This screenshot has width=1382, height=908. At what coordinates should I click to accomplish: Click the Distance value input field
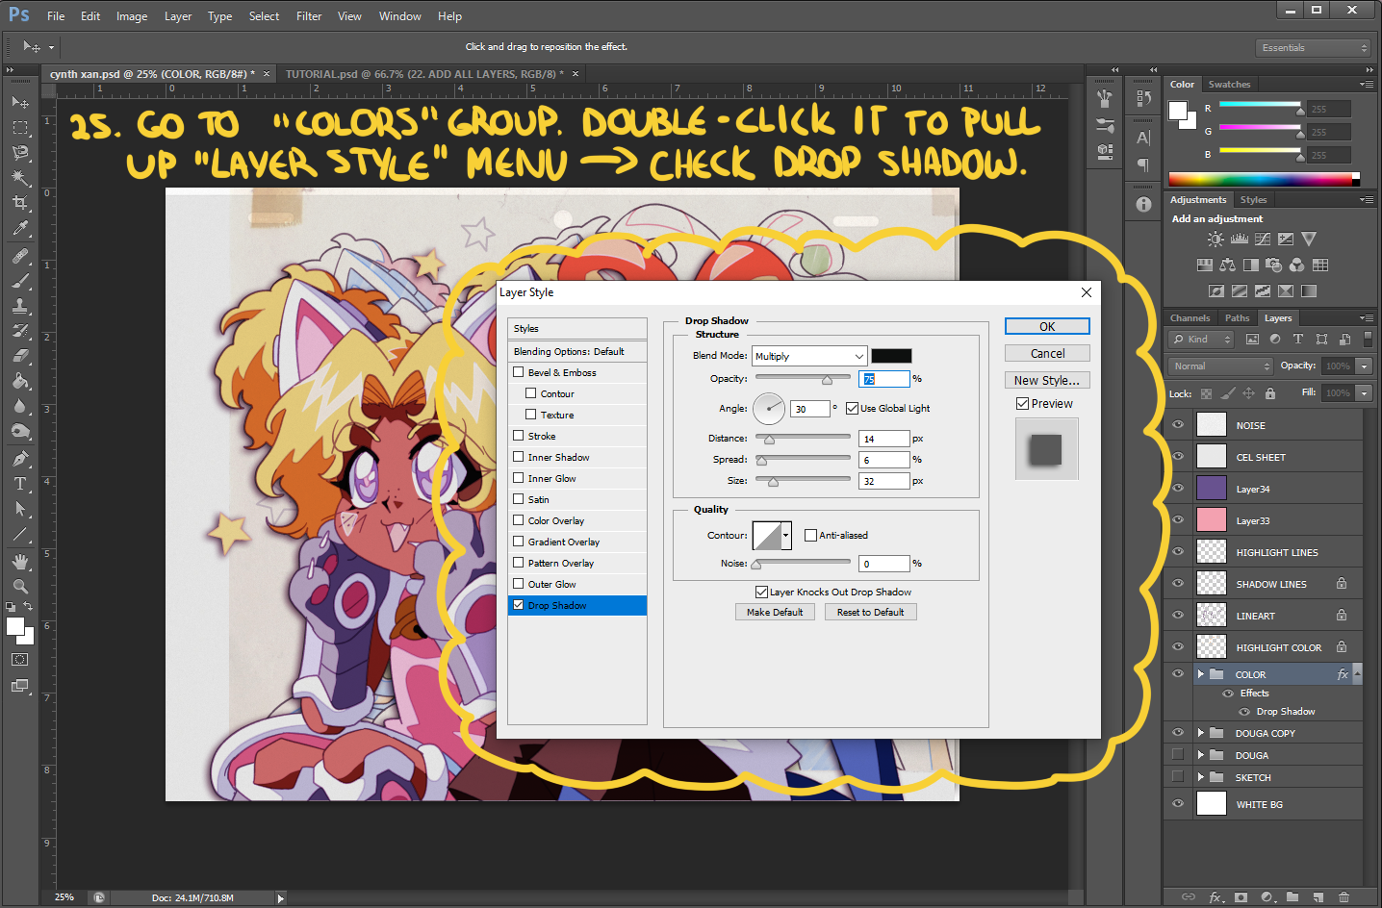883,439
